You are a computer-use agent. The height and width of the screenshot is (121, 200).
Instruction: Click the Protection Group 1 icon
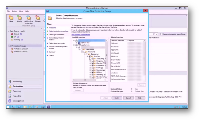click(x=12, y=49)
